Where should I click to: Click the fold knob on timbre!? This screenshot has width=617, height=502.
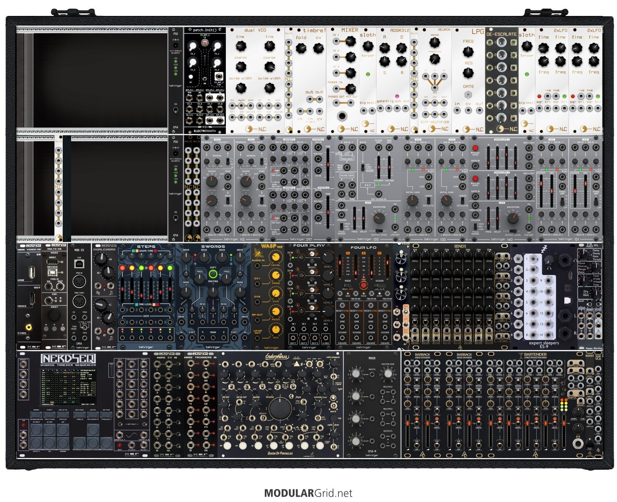[301, 49]
